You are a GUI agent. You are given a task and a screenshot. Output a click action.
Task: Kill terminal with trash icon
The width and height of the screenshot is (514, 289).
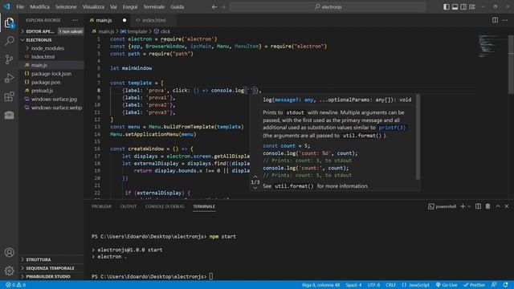point(487,206)
